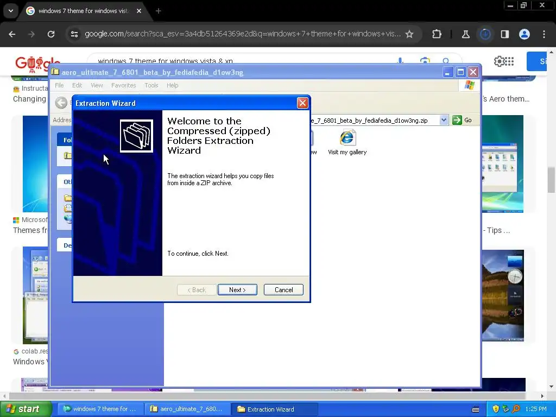556x417 pixels.
Task: Click magnifier tray icon
Action: [516, 409]
